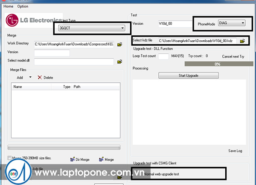
Task: Click the Name column header
Action: (32, 87)
